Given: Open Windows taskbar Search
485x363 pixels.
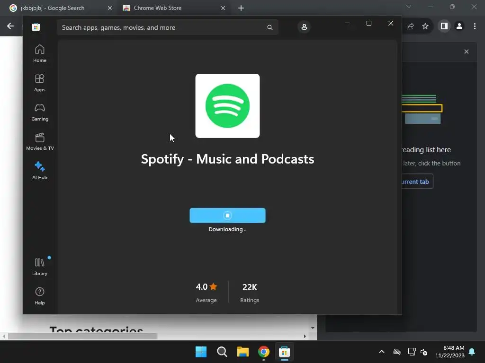Looking at the screenshot, I should click(222, 352).
